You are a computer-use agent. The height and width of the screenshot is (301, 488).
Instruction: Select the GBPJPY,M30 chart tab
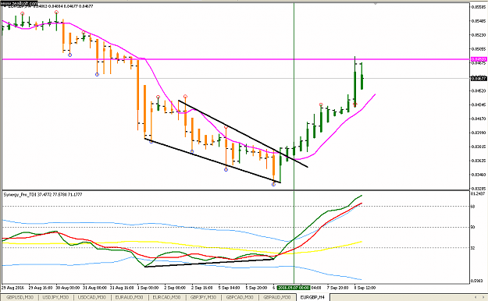click(203, 297)
